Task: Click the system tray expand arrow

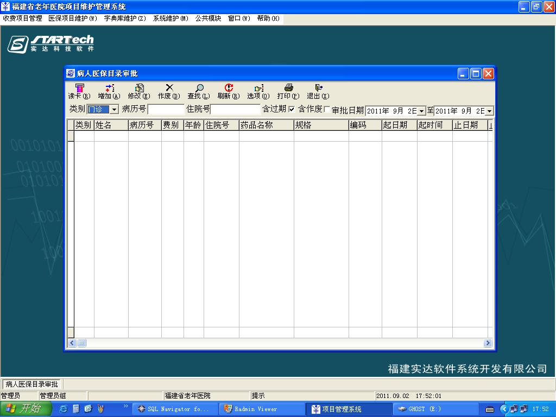Action: coord(503,409)
